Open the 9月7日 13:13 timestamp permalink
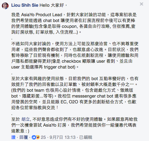Viewport: 149px width, 141px height. point(63,137)
